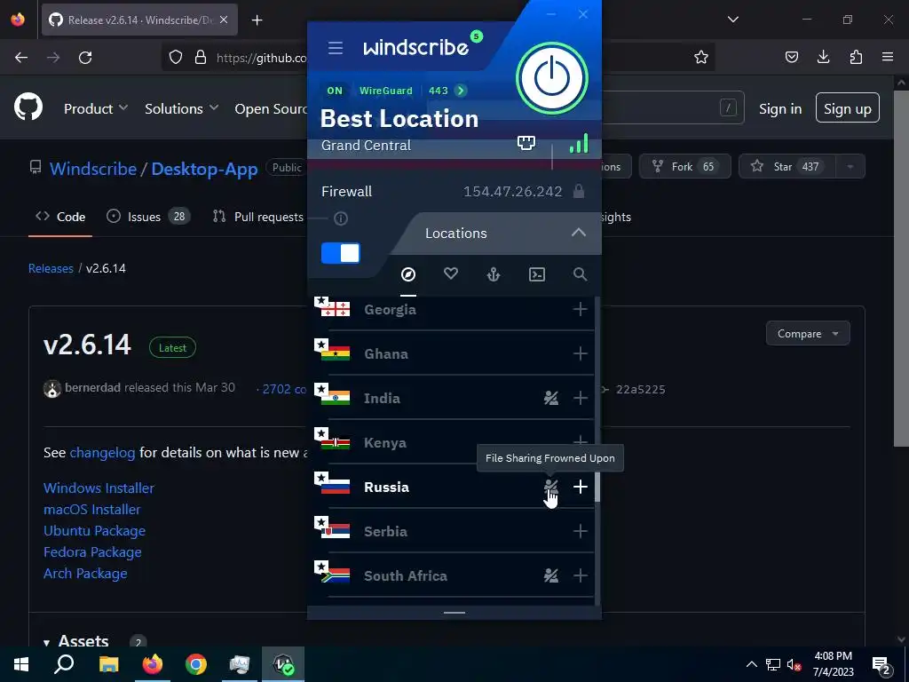
Task: Click the GitHub logo home icon
Action: click(x=28, y=107)
